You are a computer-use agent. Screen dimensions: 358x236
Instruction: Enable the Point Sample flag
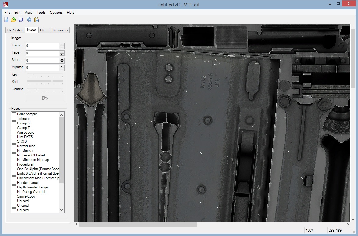(x=14, y=114)
